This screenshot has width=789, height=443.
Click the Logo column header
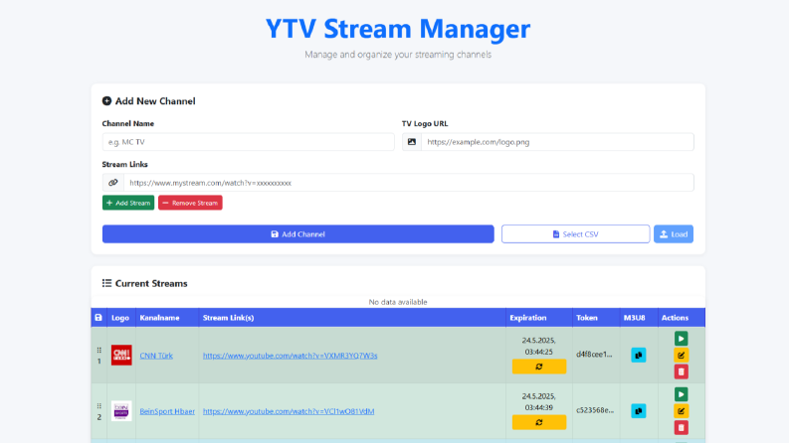pyautogui.click(x=120, y=318)
